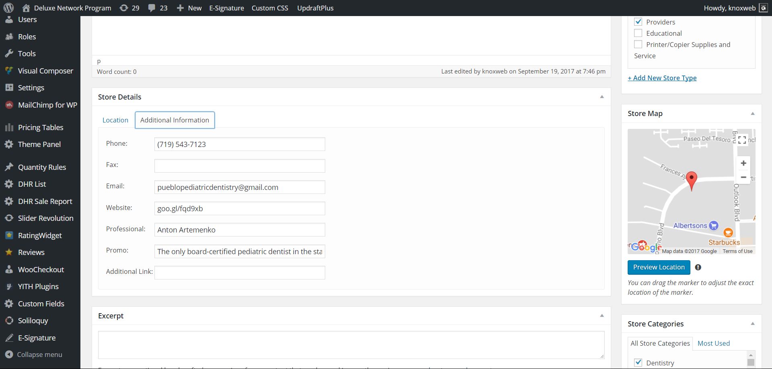Click the Add New Store Type link
The image size is (772, 369).
(662, 78)
